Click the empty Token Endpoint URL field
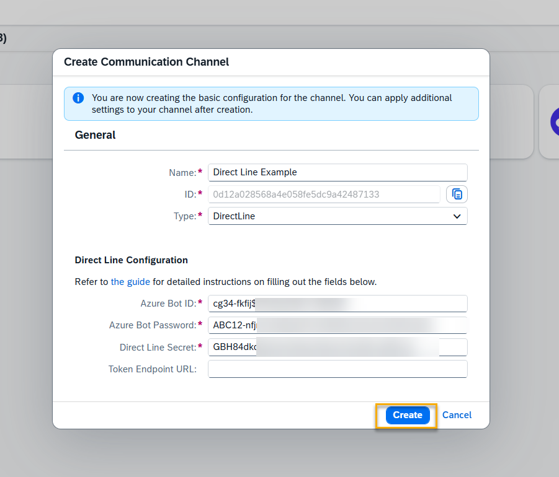 (338, 369)
